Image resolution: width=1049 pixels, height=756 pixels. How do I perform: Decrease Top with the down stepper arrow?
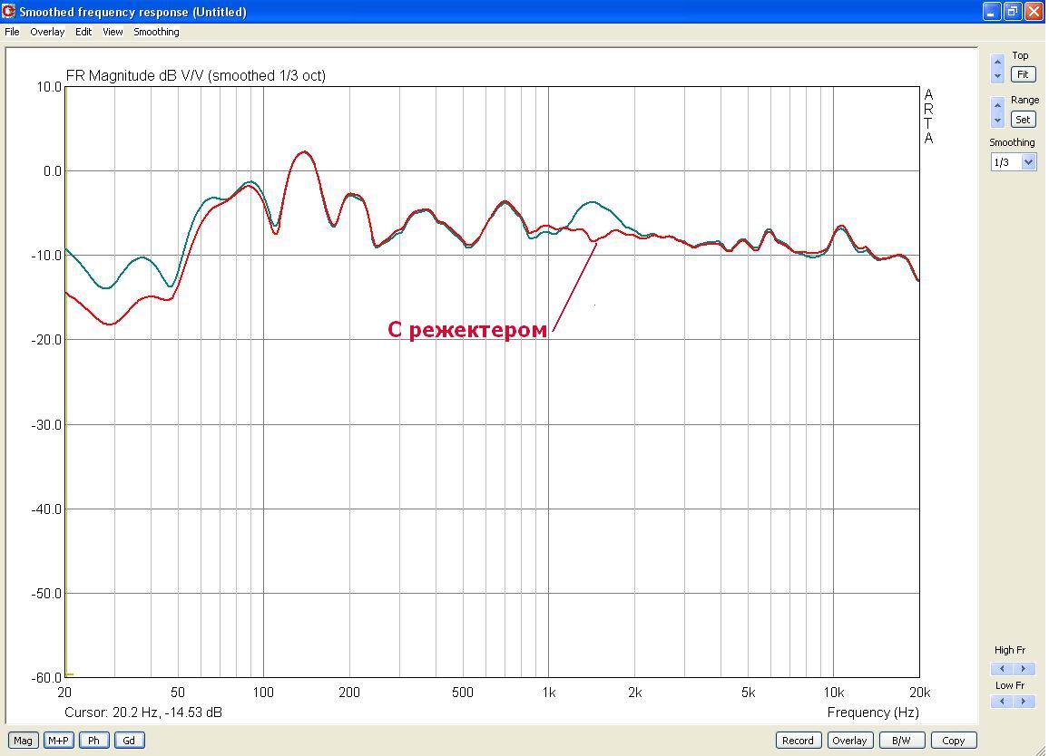[997, 75]
